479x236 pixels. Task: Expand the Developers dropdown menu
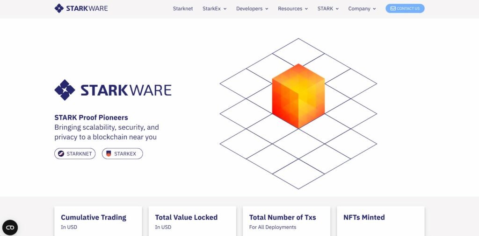point(252,9)
